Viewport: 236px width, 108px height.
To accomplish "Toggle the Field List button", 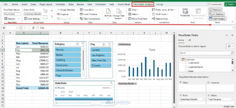I will (x=215, y=10).
